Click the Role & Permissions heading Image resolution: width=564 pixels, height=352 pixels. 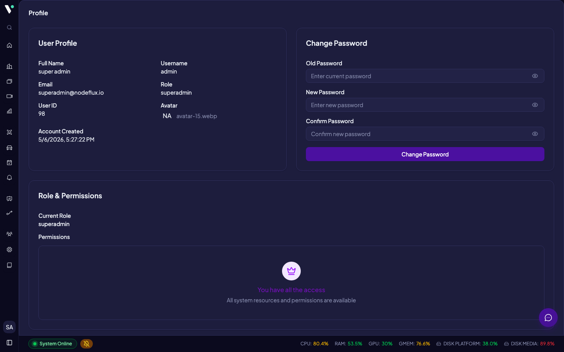[x=70, y=196]
